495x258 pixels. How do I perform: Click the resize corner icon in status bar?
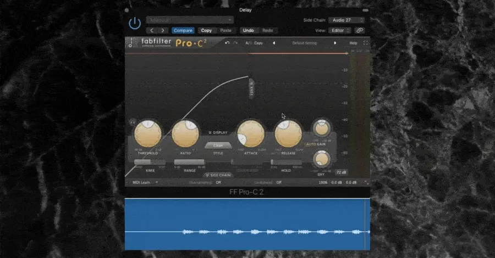(366, 182)
